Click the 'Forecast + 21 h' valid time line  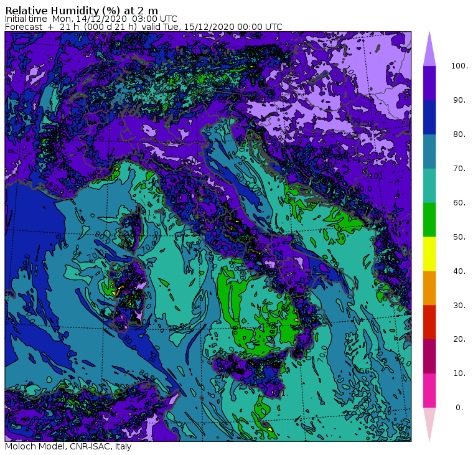(144, 27)
